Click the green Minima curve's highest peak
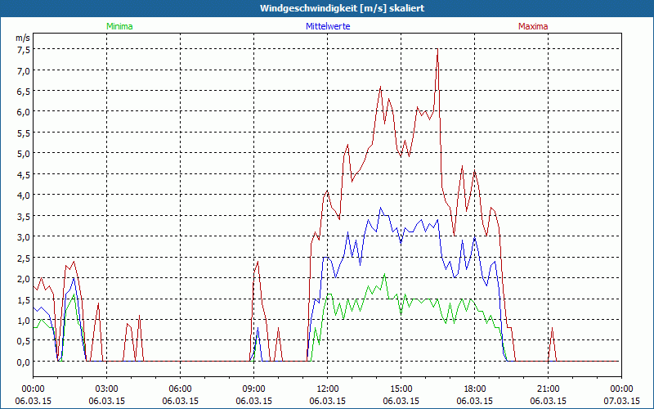 [385, 275]
